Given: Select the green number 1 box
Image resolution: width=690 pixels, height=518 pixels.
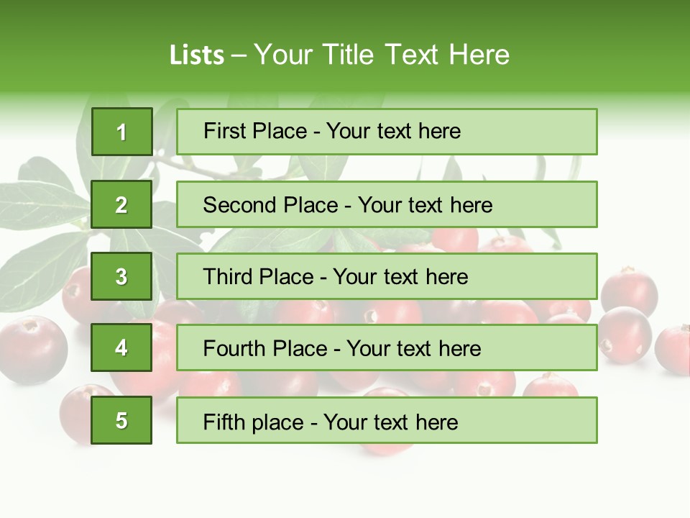Looking at the screenshot, I should click(x=121, y=132).
